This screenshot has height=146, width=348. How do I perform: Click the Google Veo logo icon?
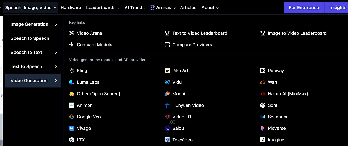(72, 117)
